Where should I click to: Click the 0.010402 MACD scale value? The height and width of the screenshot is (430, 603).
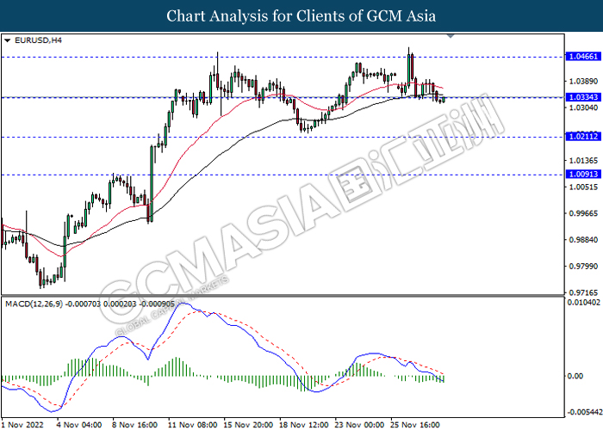click(x=583, y=303)
